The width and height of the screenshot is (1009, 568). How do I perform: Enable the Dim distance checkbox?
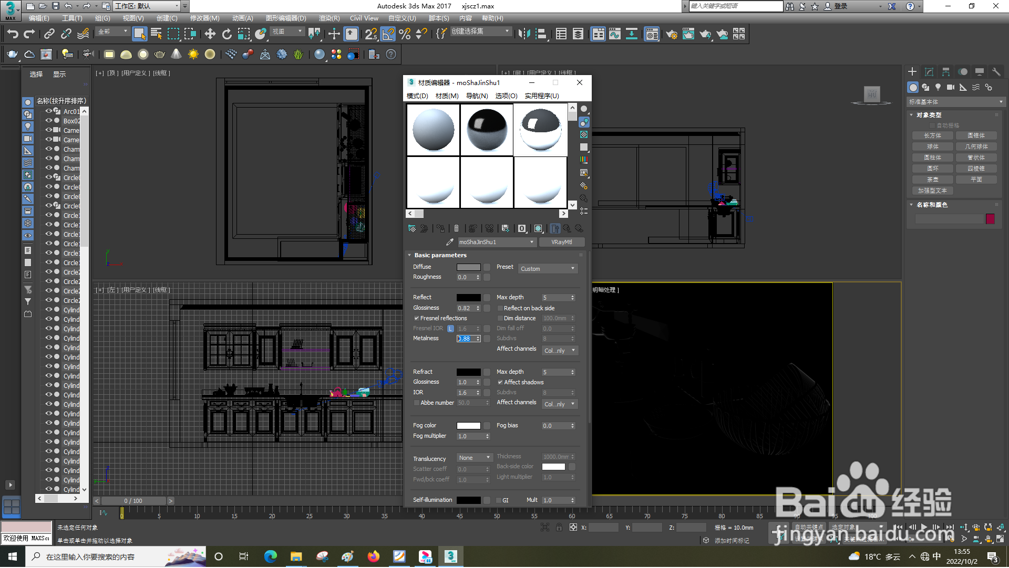tap(500, 319)
